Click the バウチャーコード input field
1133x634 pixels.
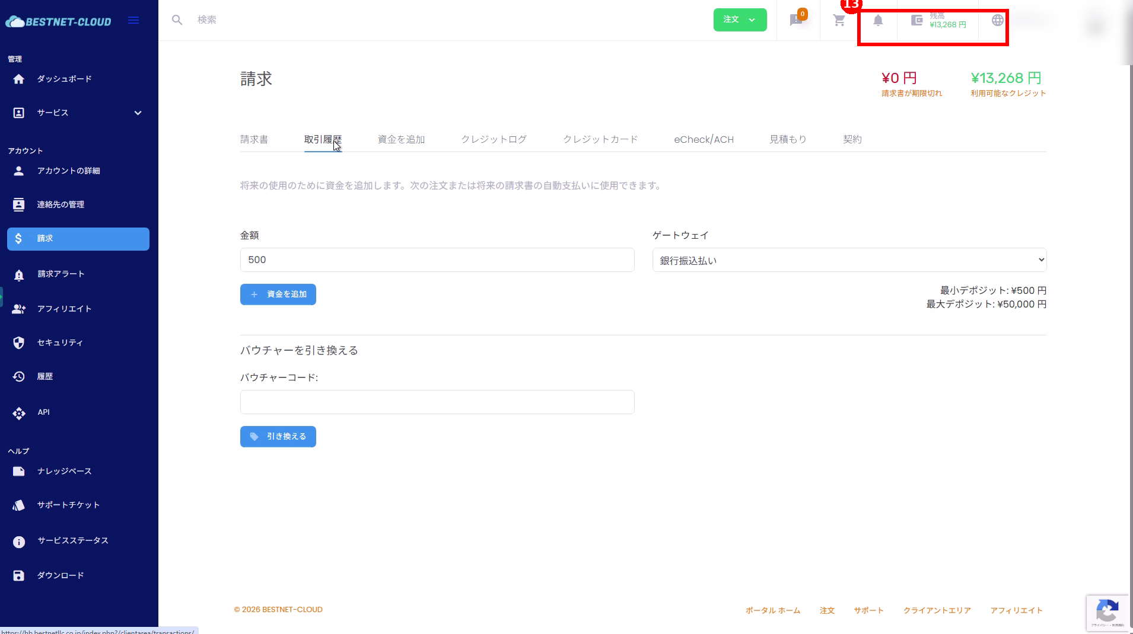click(437, 402)
